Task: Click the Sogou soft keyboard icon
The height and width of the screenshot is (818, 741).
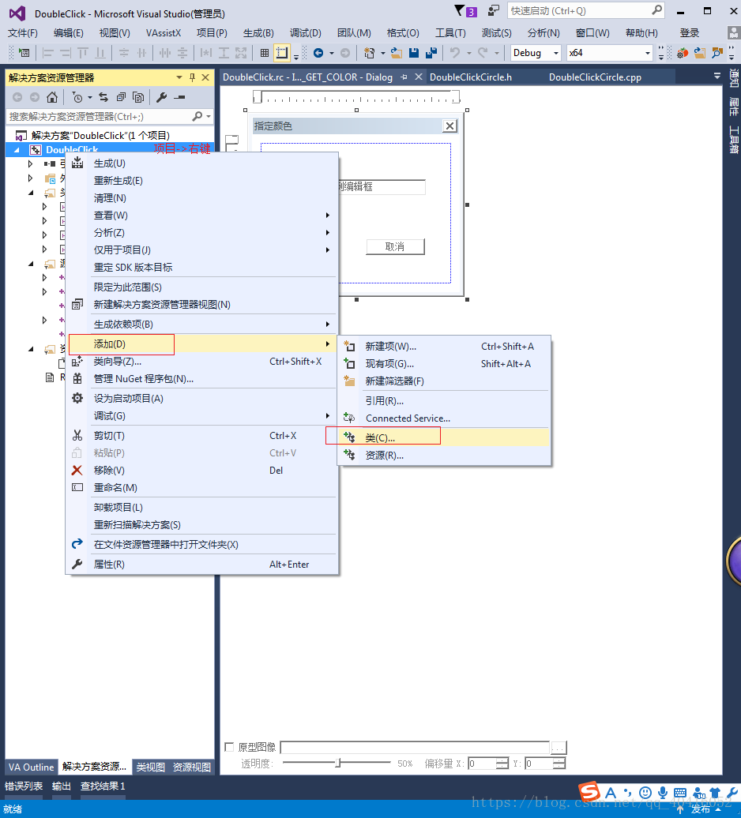Action: coord(680,793)
